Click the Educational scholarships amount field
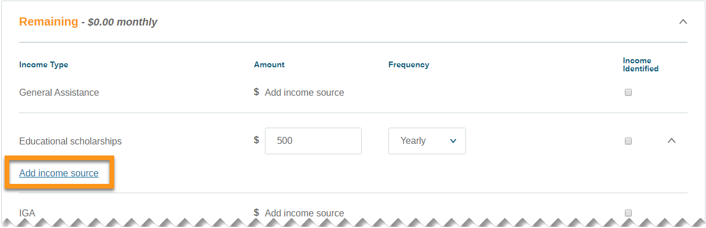Screen dimensions: 706x228 [313, 141]
